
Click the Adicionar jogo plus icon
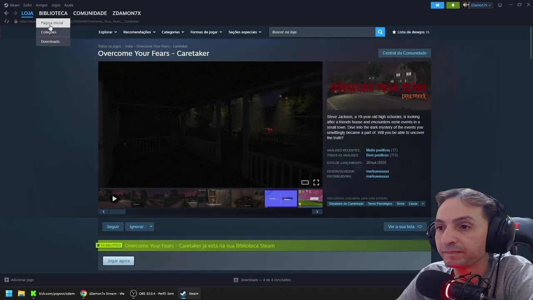6,280
